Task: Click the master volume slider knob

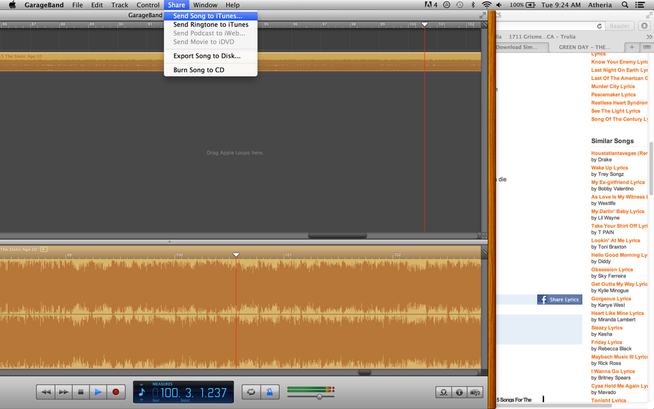Action: tap(319, 397)
